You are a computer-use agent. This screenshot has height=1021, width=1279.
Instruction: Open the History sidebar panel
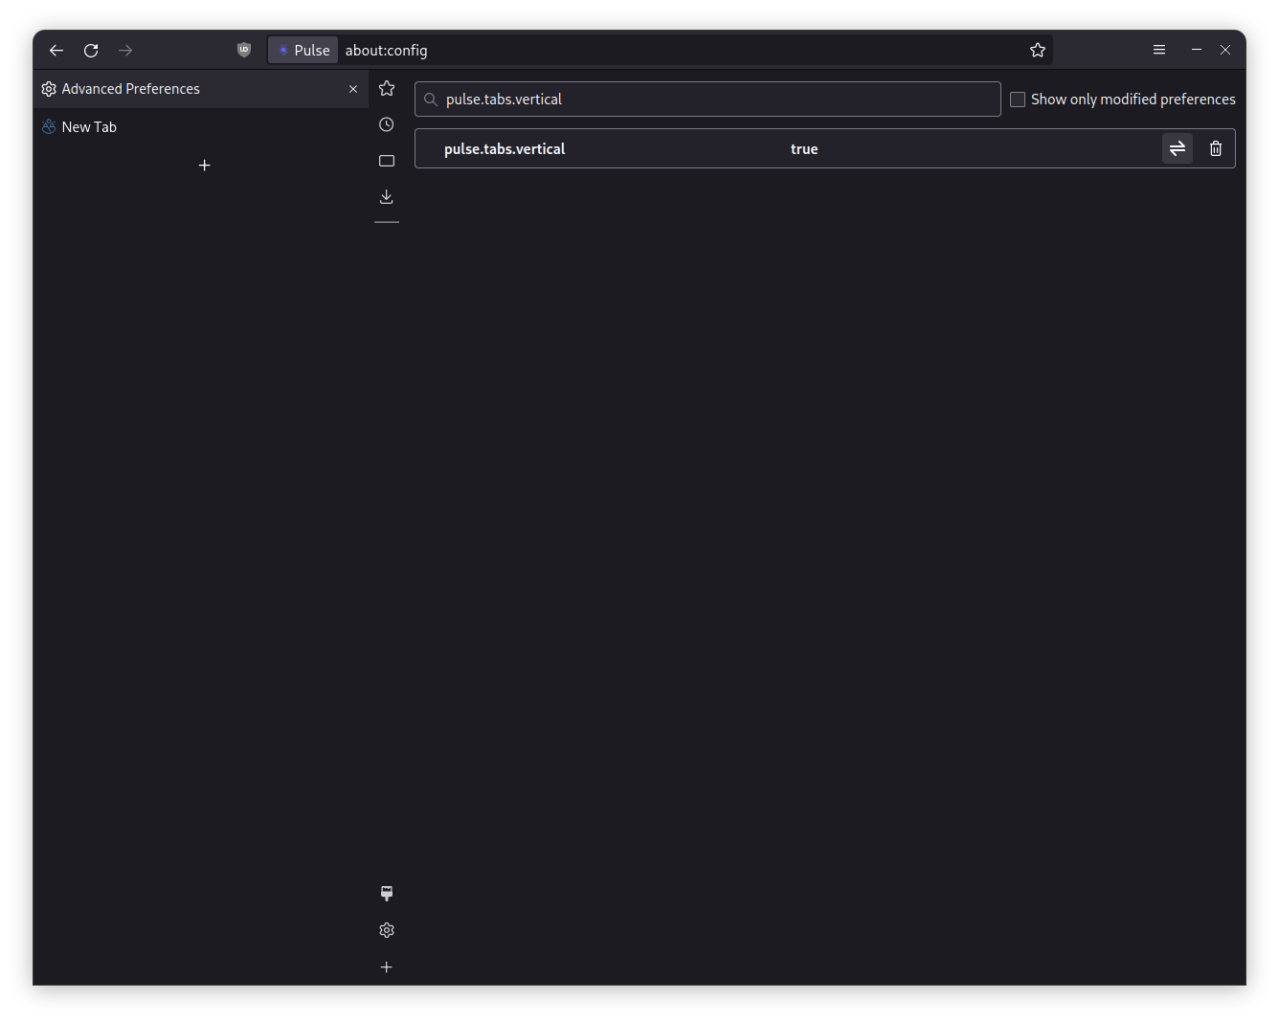[x=386, y=123]
